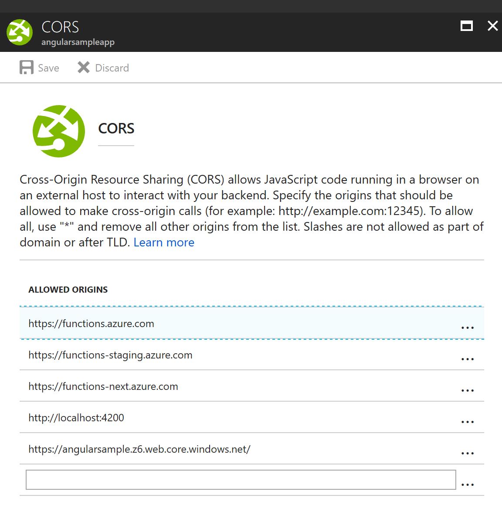The height and width of the screenshot is (512, 502).
Task: Select the https://functions.azure.com origin row
Action: pyautogui.click(x=252, y=323)
